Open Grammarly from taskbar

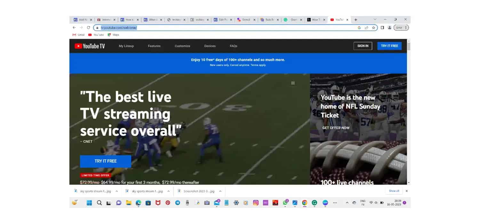(315, 203)
